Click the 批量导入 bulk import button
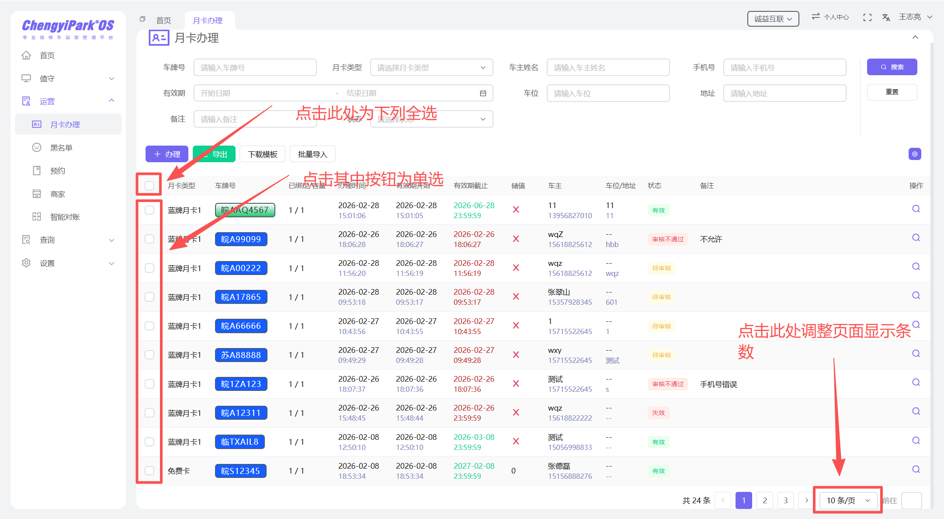This screenshot has height=519, width=944. pyautogui.click(x=312, y=154)
